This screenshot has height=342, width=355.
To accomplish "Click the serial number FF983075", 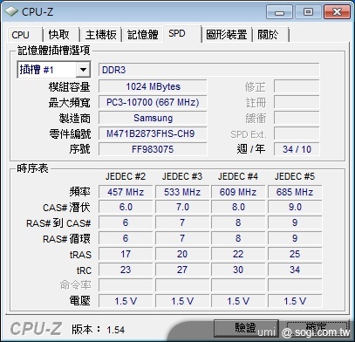I will [x=153, y=149].
